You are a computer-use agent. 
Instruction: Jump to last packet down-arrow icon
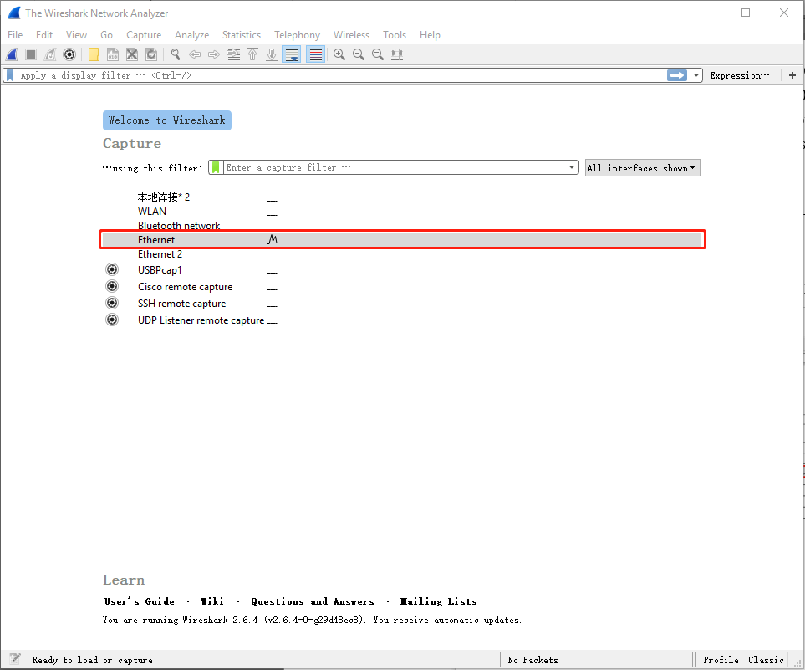point(272,54)
